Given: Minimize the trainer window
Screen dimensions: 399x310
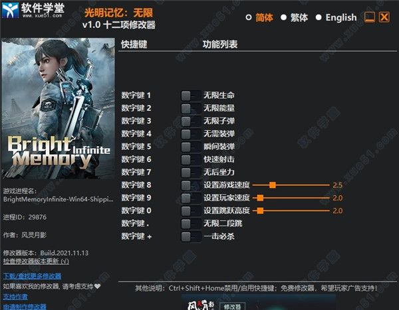Looking at the screenshot, I should [370, 17].
